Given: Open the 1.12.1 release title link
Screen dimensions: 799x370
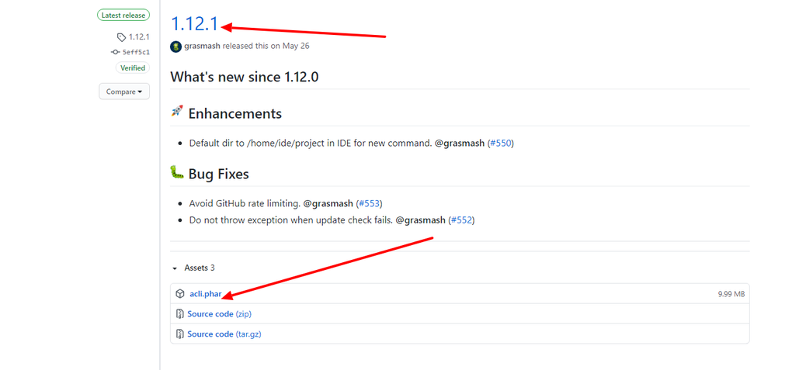Looking at the screenshot, I should (x=194, y=24).
